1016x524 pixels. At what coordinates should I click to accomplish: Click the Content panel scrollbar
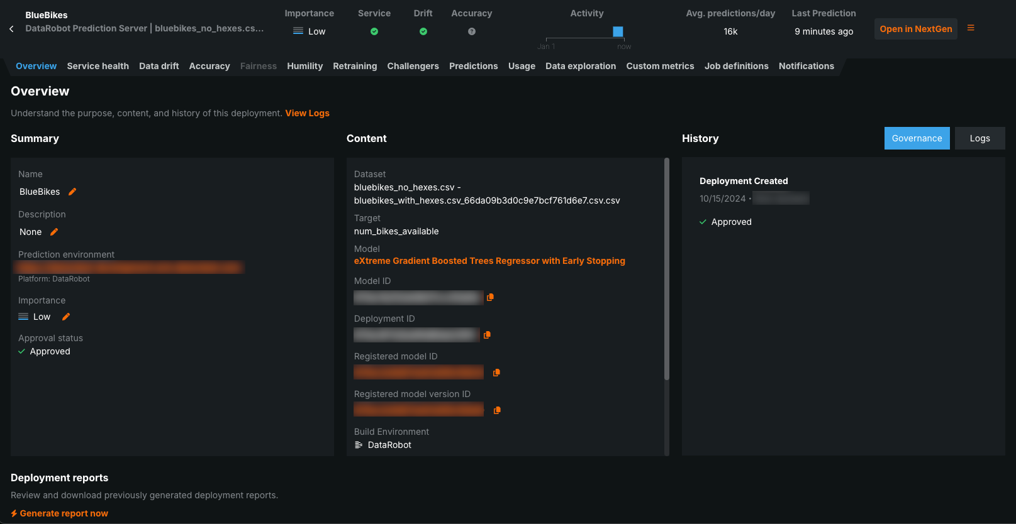(667, 270)
